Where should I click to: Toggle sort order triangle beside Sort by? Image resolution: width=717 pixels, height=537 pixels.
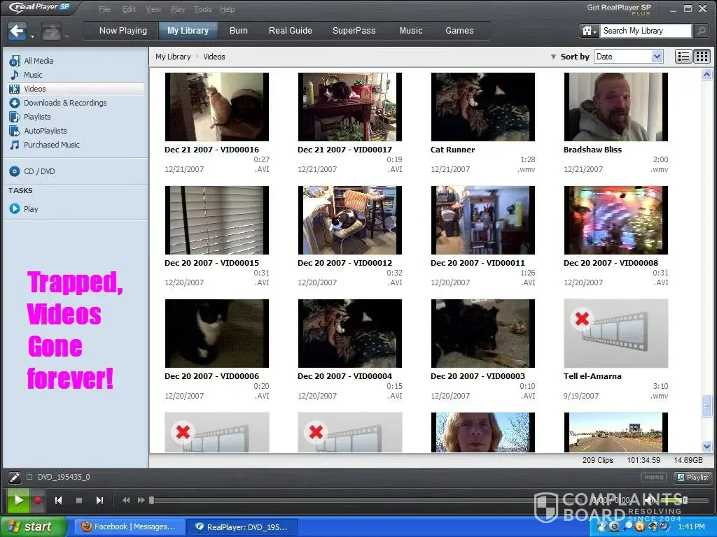pos(553,57)
